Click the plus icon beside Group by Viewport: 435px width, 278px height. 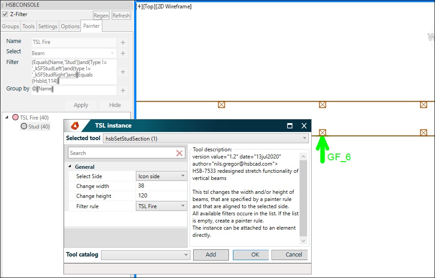[123, 90]
